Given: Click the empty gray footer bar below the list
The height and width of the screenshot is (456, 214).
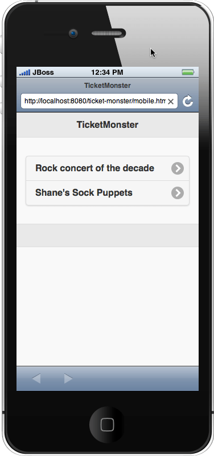Looking at the screenshot, I should point(108,236).
